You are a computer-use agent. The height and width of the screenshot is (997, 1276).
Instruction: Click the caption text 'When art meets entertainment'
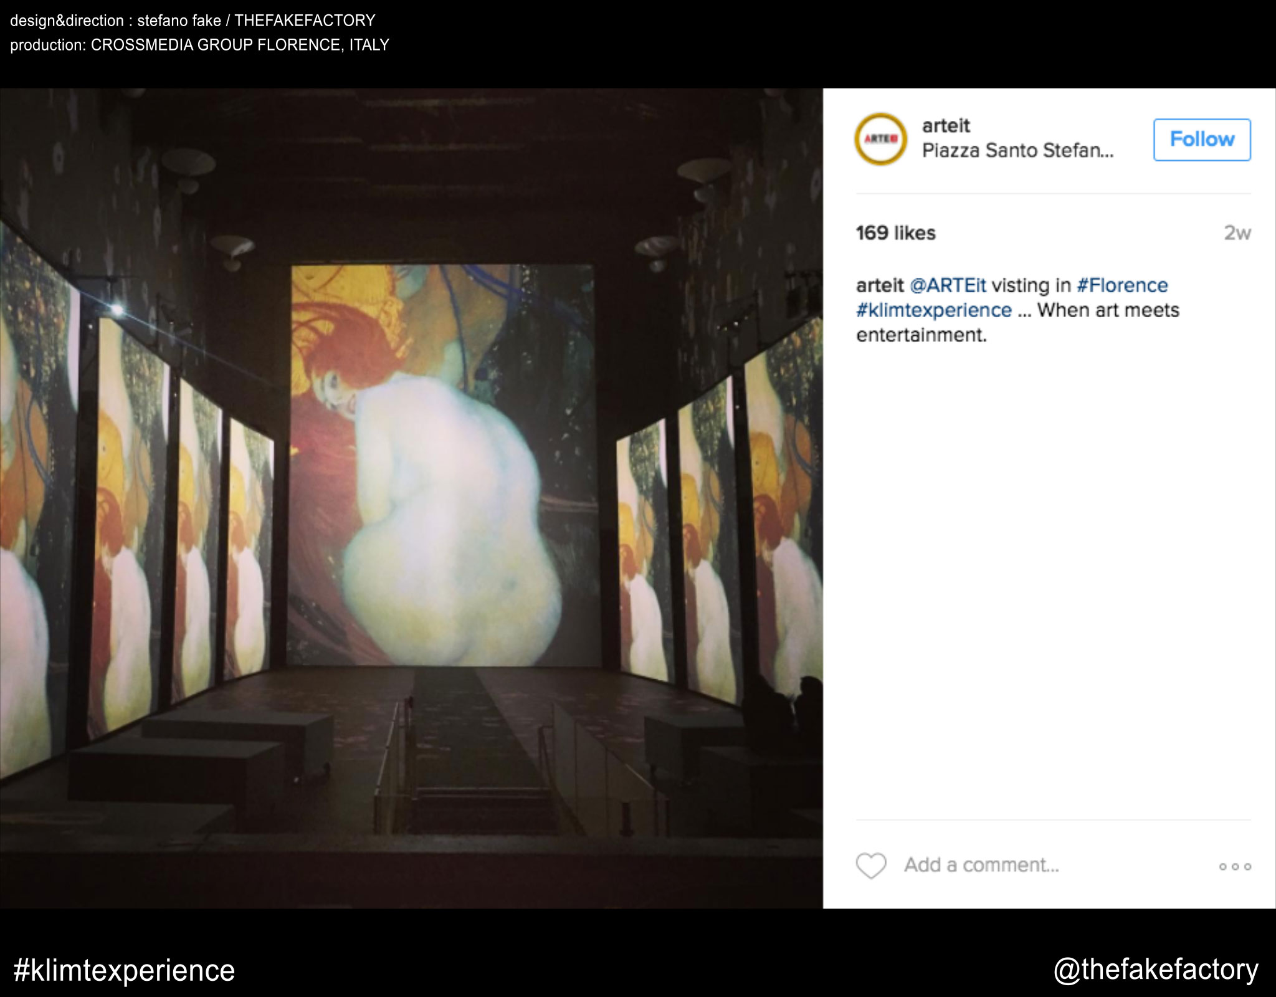[x=1107, y=310]
